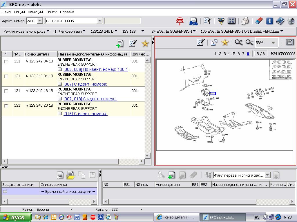Click the red car on lift icon
The image size is (297, 222).
tap(180, 21)
